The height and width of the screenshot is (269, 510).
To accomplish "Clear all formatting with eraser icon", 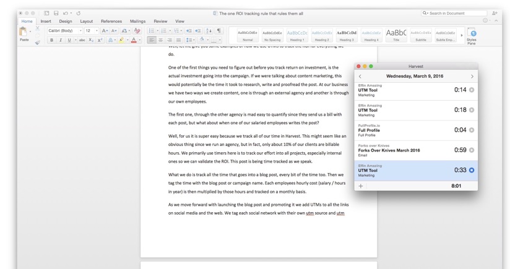I will tap(137, 30).
